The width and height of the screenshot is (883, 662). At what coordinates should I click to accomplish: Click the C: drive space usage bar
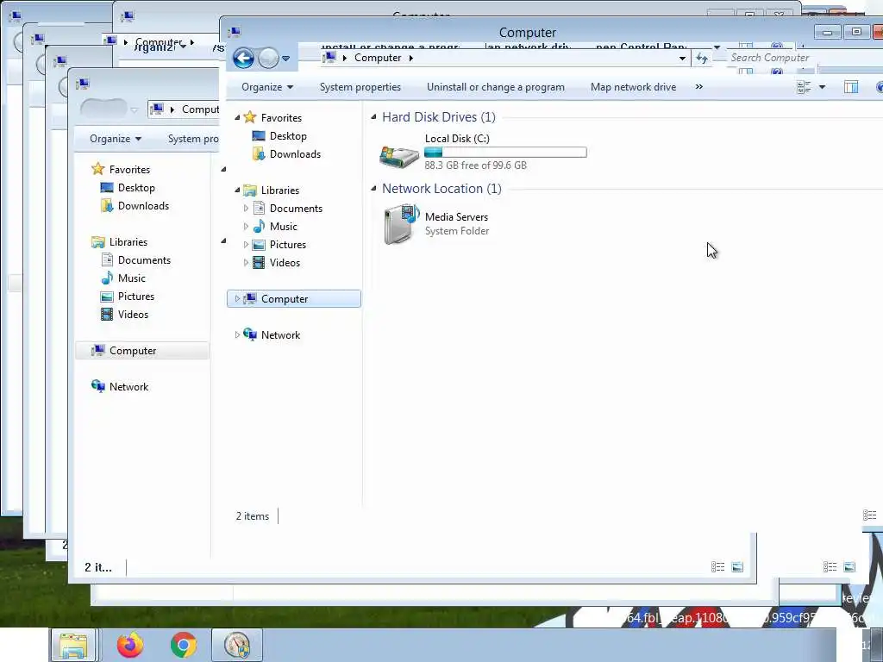click(x=505, y=152)
